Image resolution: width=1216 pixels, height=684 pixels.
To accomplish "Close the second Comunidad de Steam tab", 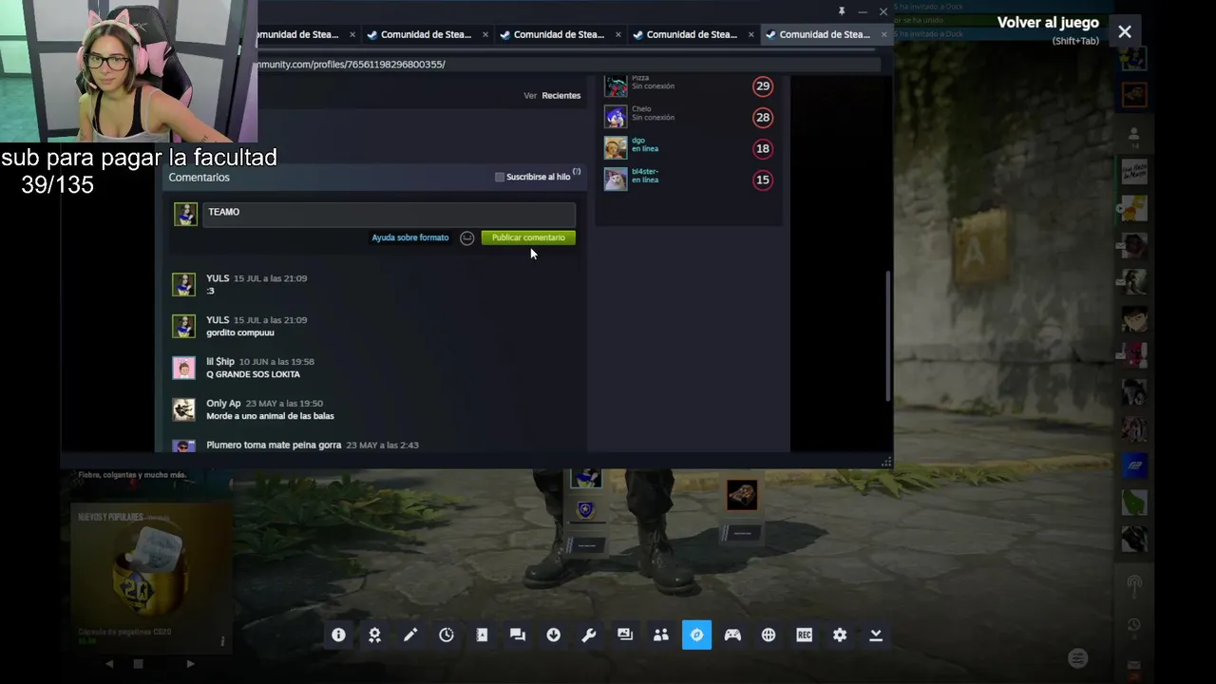I will (x=485, y=34).
